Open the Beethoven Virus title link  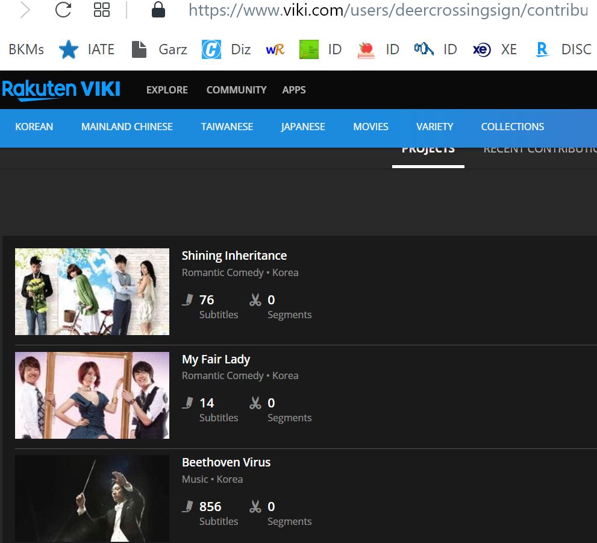click(226, 462)
